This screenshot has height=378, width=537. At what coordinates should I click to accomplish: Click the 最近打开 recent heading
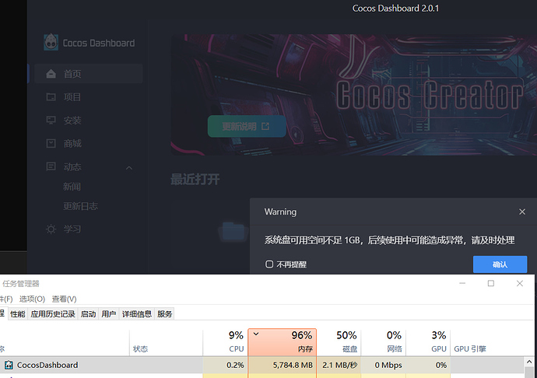point(195,179)
